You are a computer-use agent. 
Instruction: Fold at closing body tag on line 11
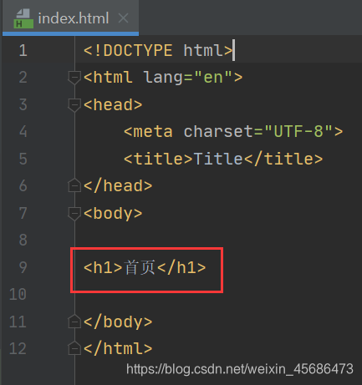point(74,322)
